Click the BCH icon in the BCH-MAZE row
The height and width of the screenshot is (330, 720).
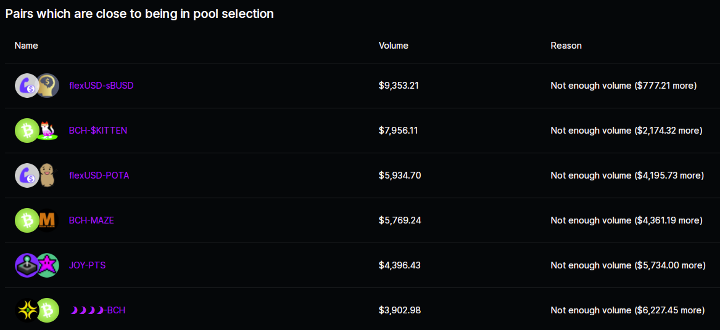point(27,220)
